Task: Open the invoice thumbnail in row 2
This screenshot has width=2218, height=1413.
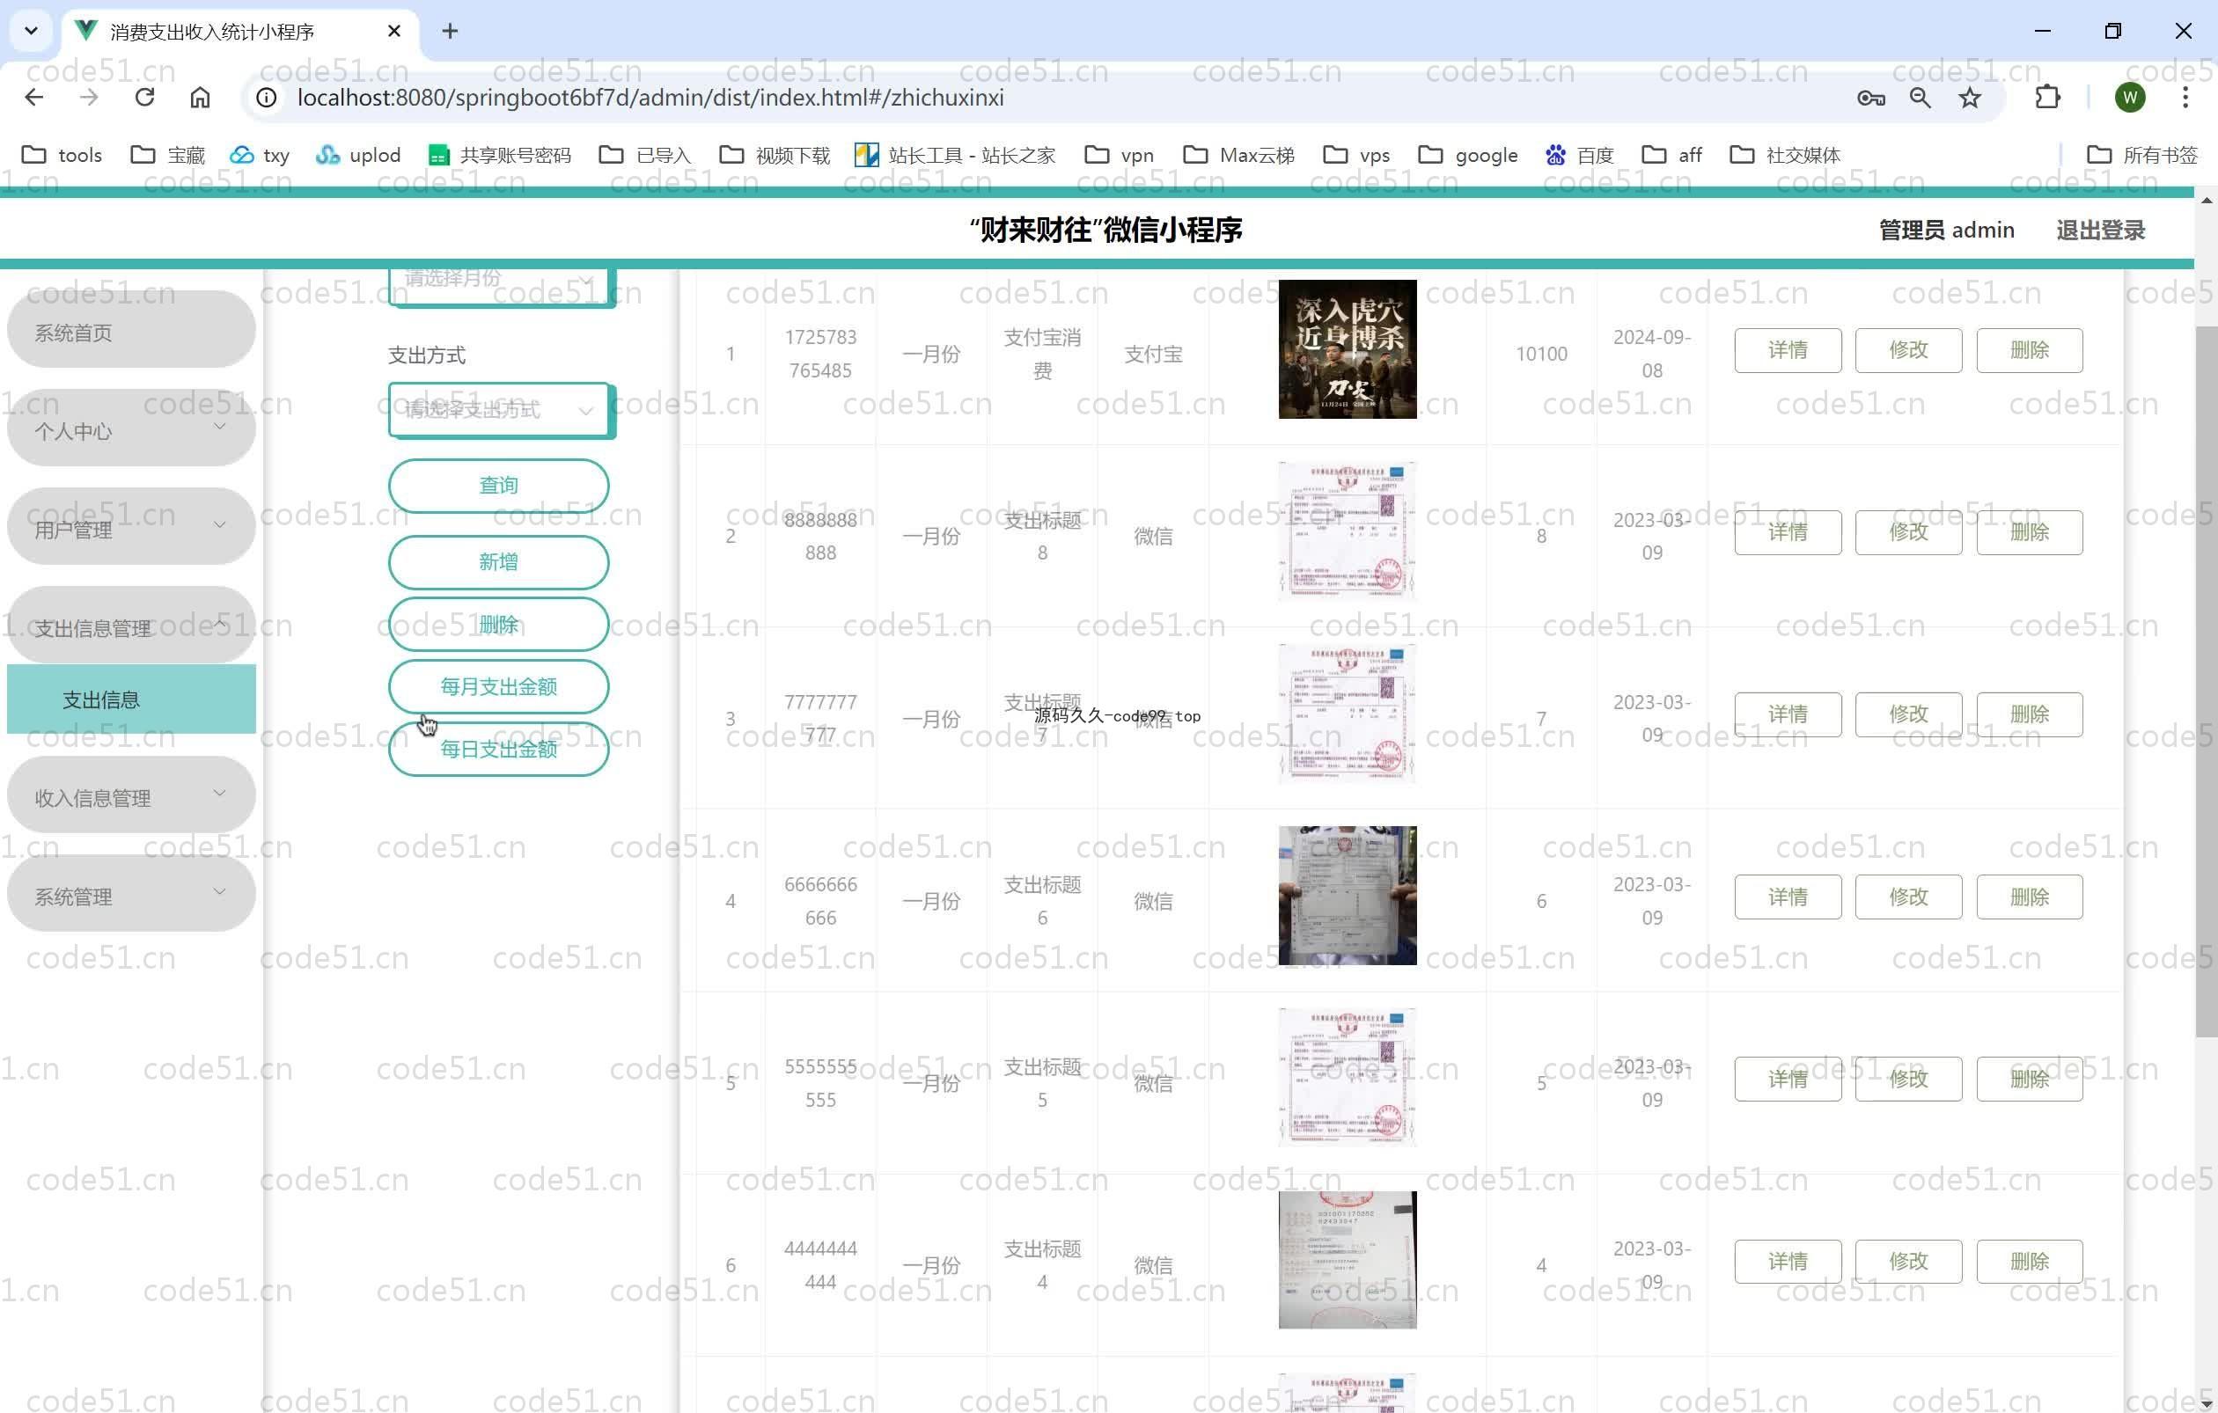Action: 1348,531
